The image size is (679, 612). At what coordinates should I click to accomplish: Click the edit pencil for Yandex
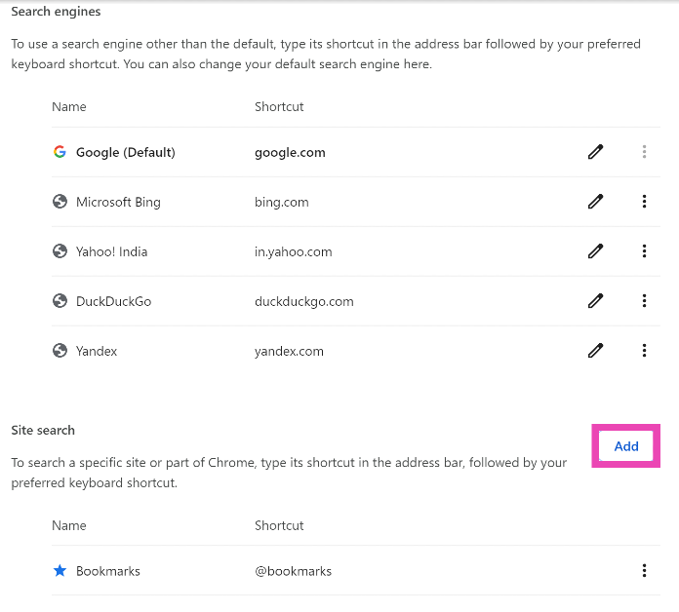click(595, 351)
